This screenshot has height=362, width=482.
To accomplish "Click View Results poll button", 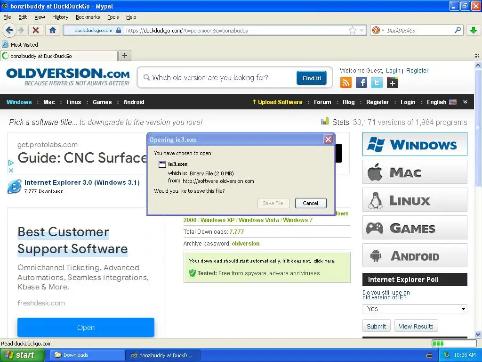I will point(416,326).
